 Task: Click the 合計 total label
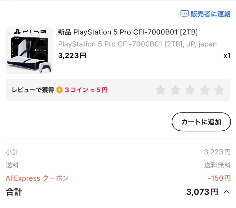[x=14, y=192]
